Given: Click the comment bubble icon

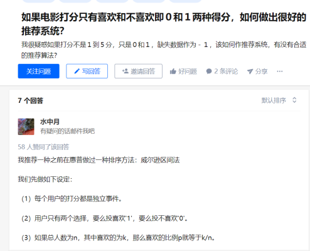Looking at the screenshot, I should click(x=209, y=72).
